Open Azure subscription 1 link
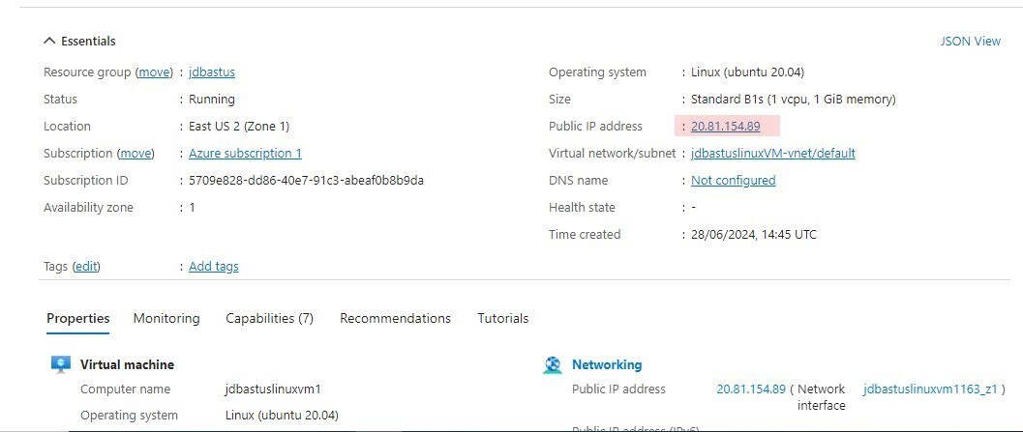Viewport: 1023px width, 432px height. coord(245,154)
